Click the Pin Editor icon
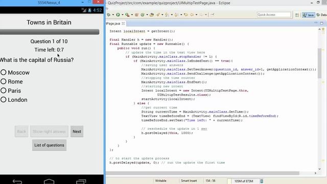The height and width of the screenshot is (184, 327). [x=213, y=15]
